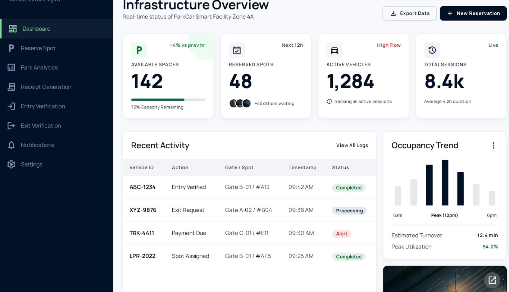This screenshot has width=509, height=292.
Task: Click the capacity remaining progress bar
Action: (168, 100)
